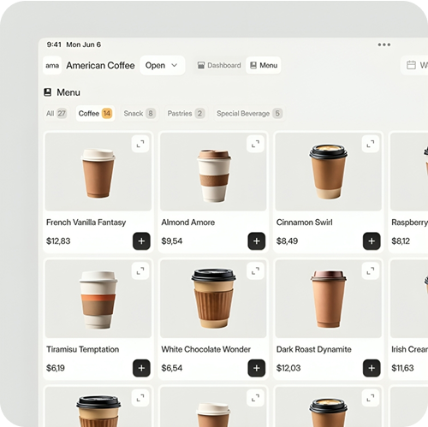Open the store status Open dropdown
The width and height of the screenshot is (428, 427).
click(163, 65)
